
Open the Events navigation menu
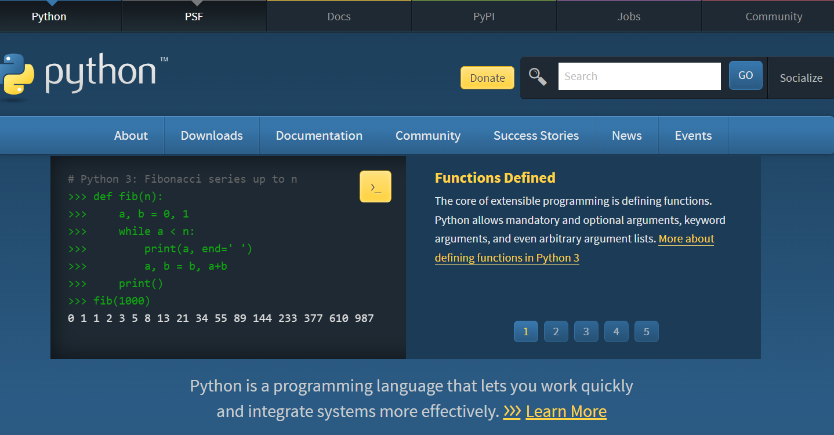693,135
